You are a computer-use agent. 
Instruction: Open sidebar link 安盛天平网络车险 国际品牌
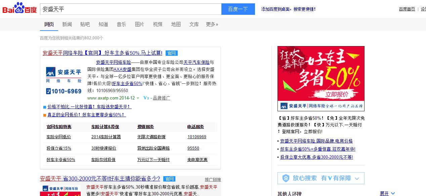[316, 141]
